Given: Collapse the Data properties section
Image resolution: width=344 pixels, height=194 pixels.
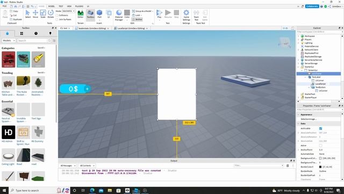Looking at the screenshot, I should (298, 123).
